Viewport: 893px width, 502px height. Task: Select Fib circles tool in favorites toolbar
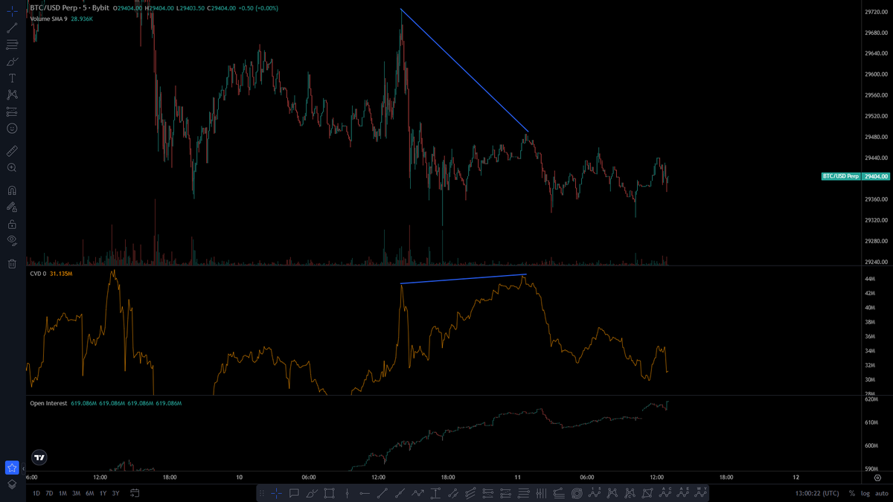click(577, 493)
